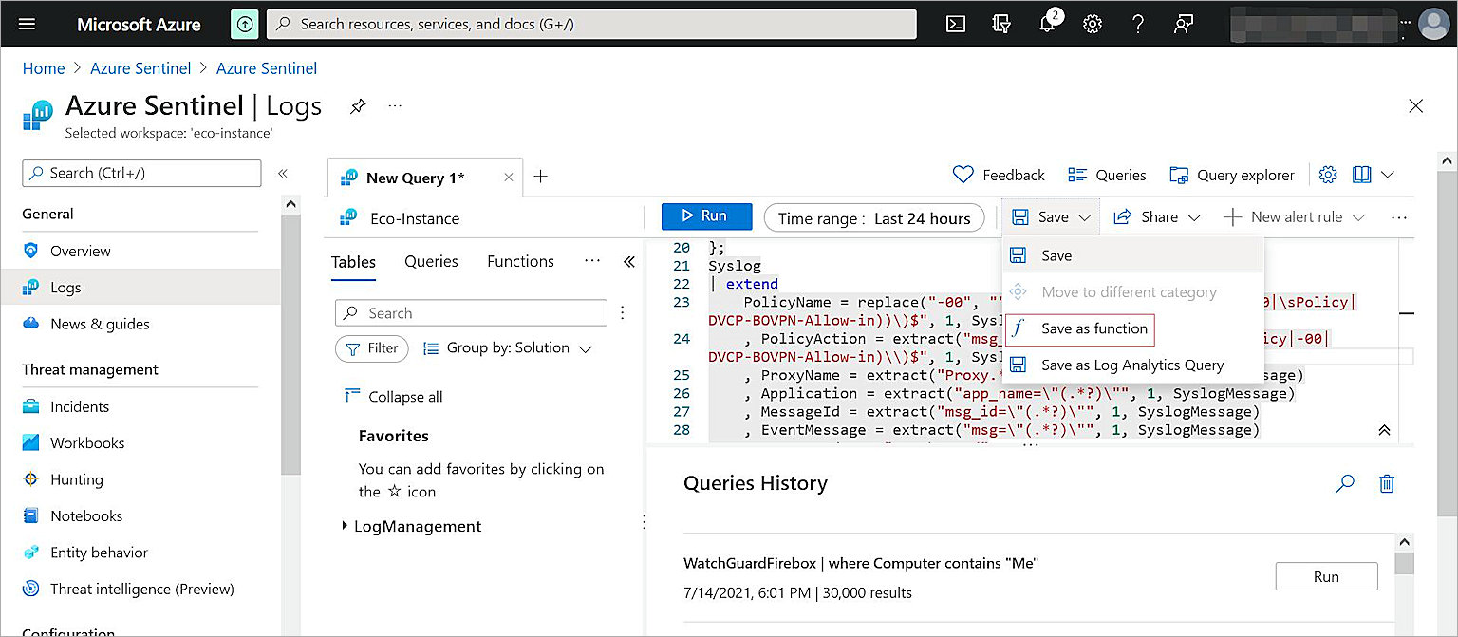Click the directory and subscription filter icon
The image size is (1458, 637).
point(1001,25)
